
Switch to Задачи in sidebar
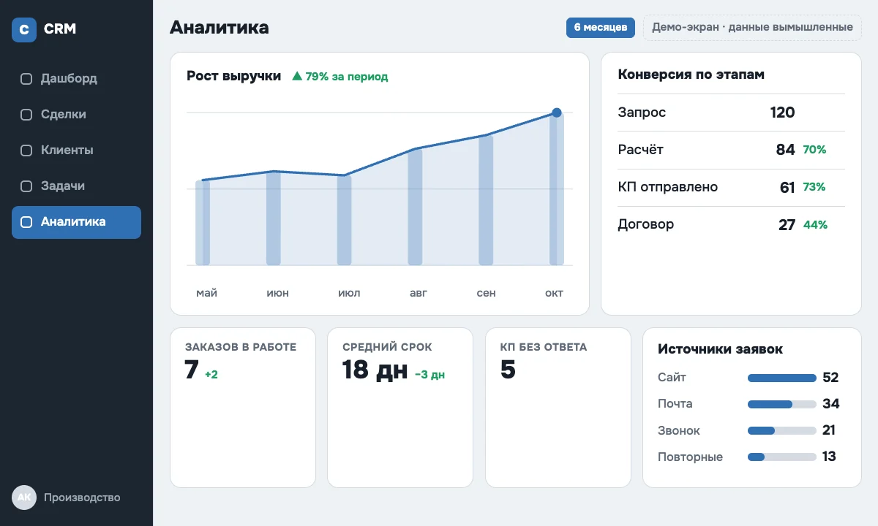click(x=76, y=186)
